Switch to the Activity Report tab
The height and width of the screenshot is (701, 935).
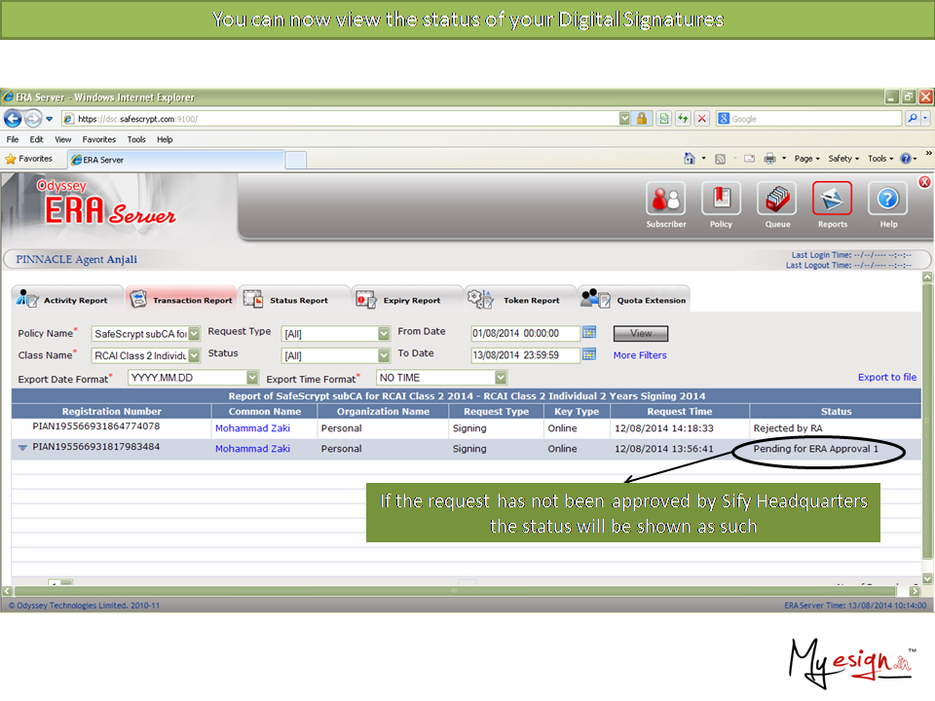(66, 300)
